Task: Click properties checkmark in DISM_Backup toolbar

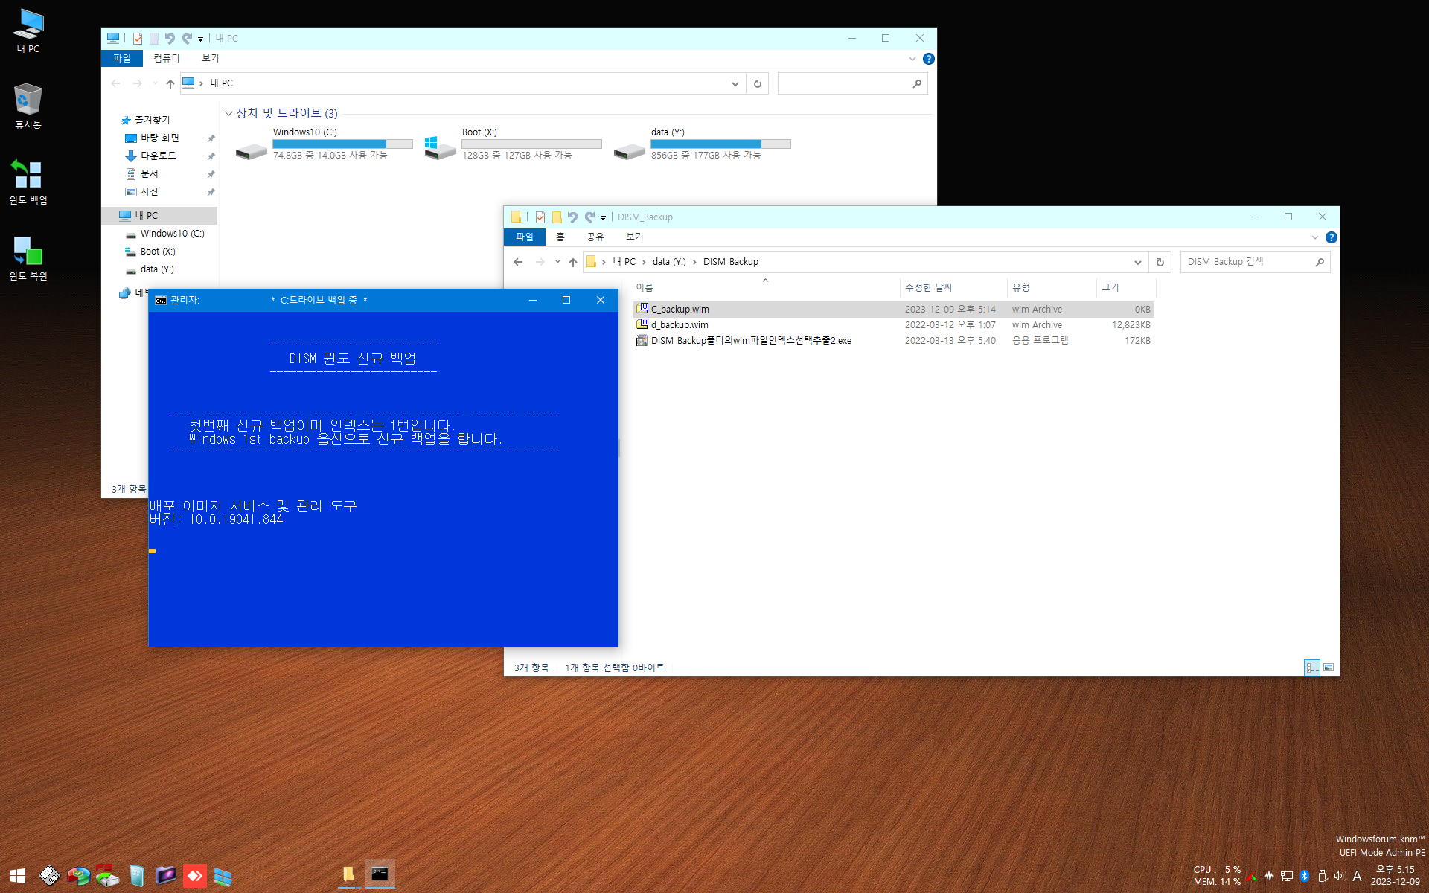Action: click(540, 217)
